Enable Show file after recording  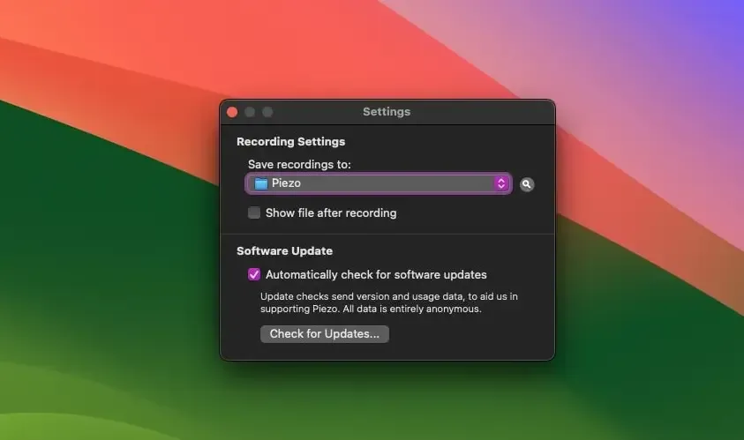click(254, 213)
